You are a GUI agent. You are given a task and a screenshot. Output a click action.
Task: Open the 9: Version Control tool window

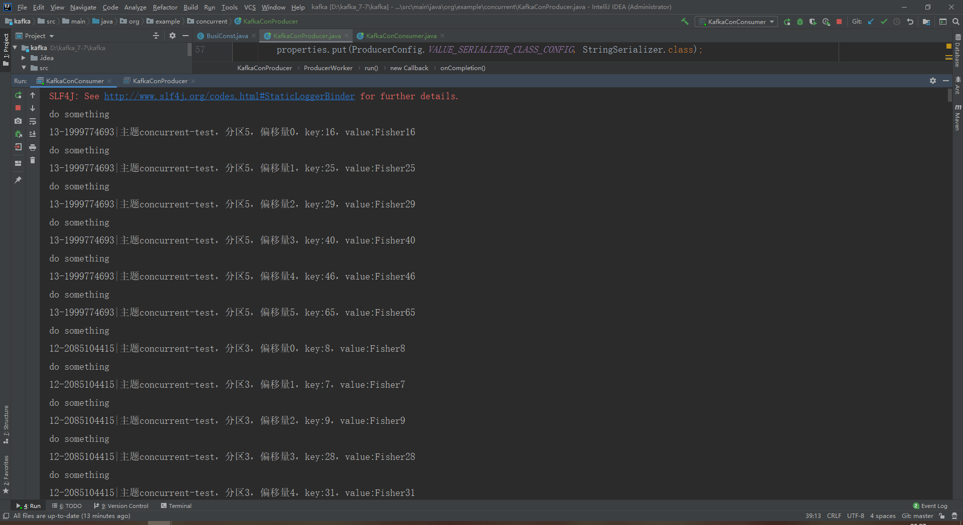click(x=121, y=506)
